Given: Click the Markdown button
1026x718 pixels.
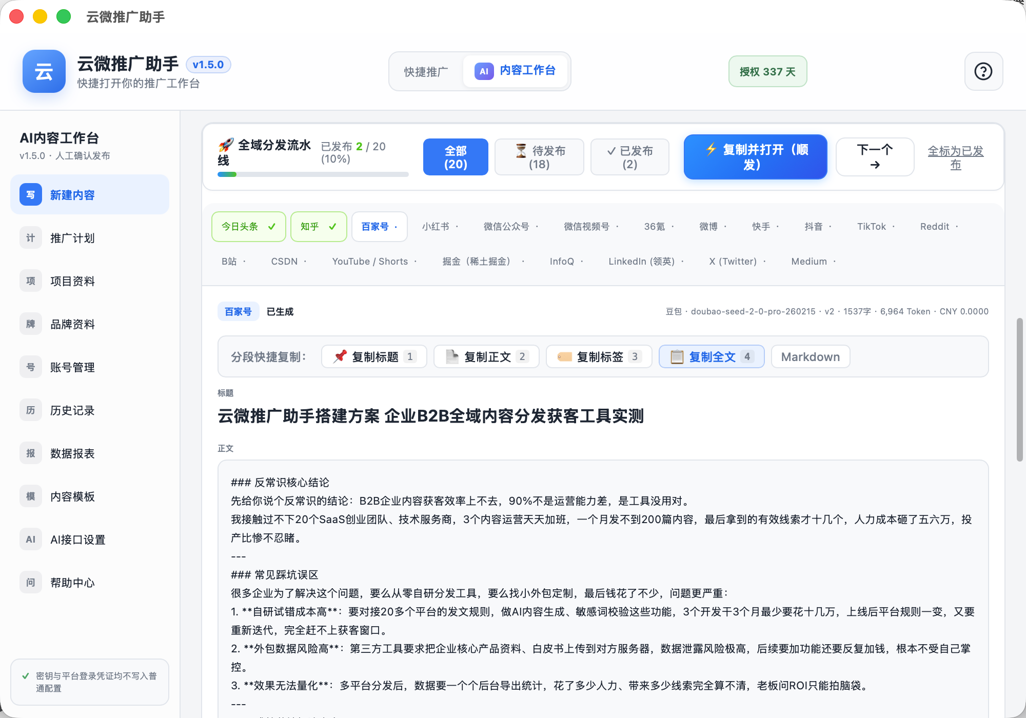Looking at the screenshot, I should (x=810, y=357).
